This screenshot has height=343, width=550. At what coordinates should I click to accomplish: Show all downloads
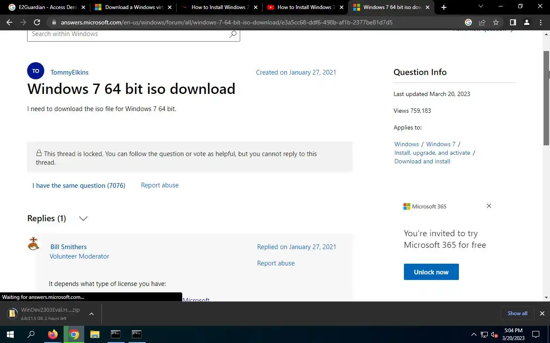(517, 313)
